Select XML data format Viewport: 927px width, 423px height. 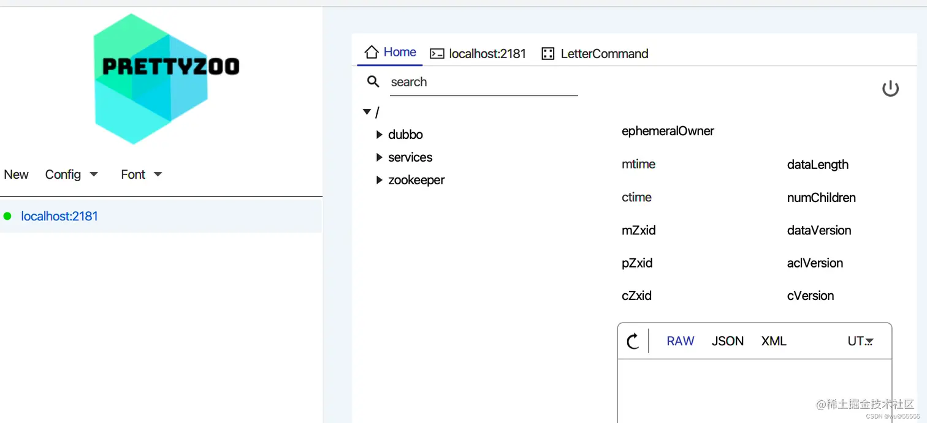coord(774,341)
